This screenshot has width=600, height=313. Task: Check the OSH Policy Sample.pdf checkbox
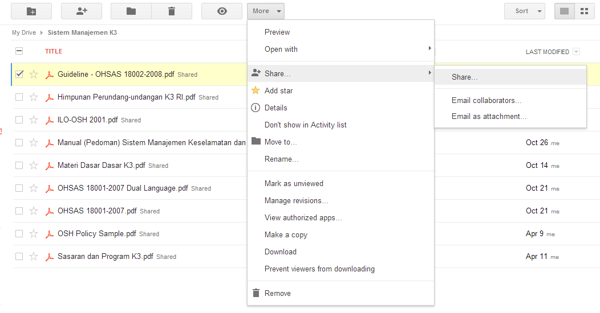[19, 234]
